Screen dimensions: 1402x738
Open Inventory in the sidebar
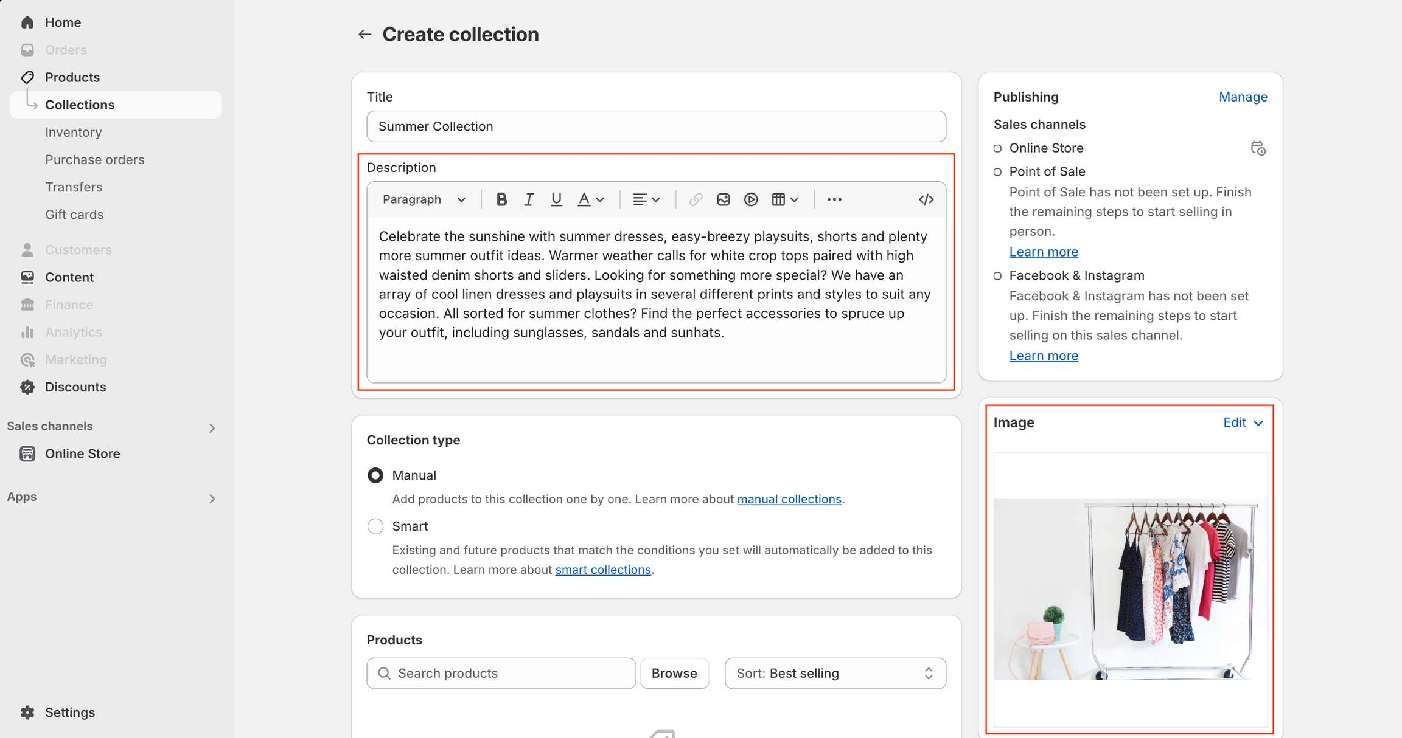click(x=73, y=132)
